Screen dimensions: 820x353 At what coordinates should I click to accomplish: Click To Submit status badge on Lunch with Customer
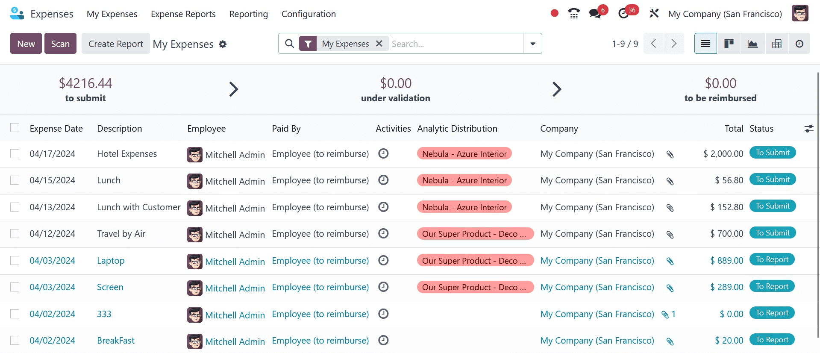773,206
